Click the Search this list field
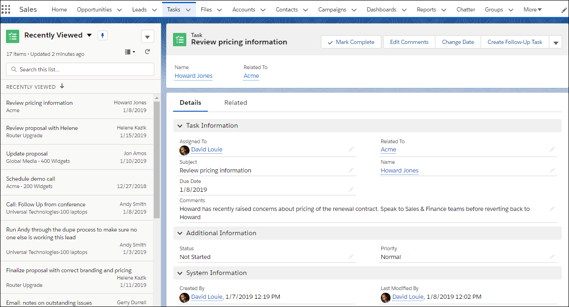 click(80, 70)
